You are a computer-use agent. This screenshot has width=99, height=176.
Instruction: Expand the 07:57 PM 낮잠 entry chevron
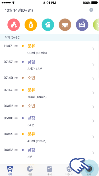coord(93,65)
